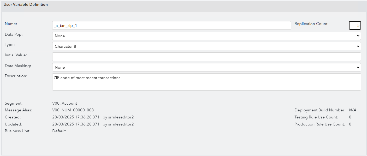Open the Data Pop dropdown
Viewport: 367px width, 156px height.
pos(206,36)
